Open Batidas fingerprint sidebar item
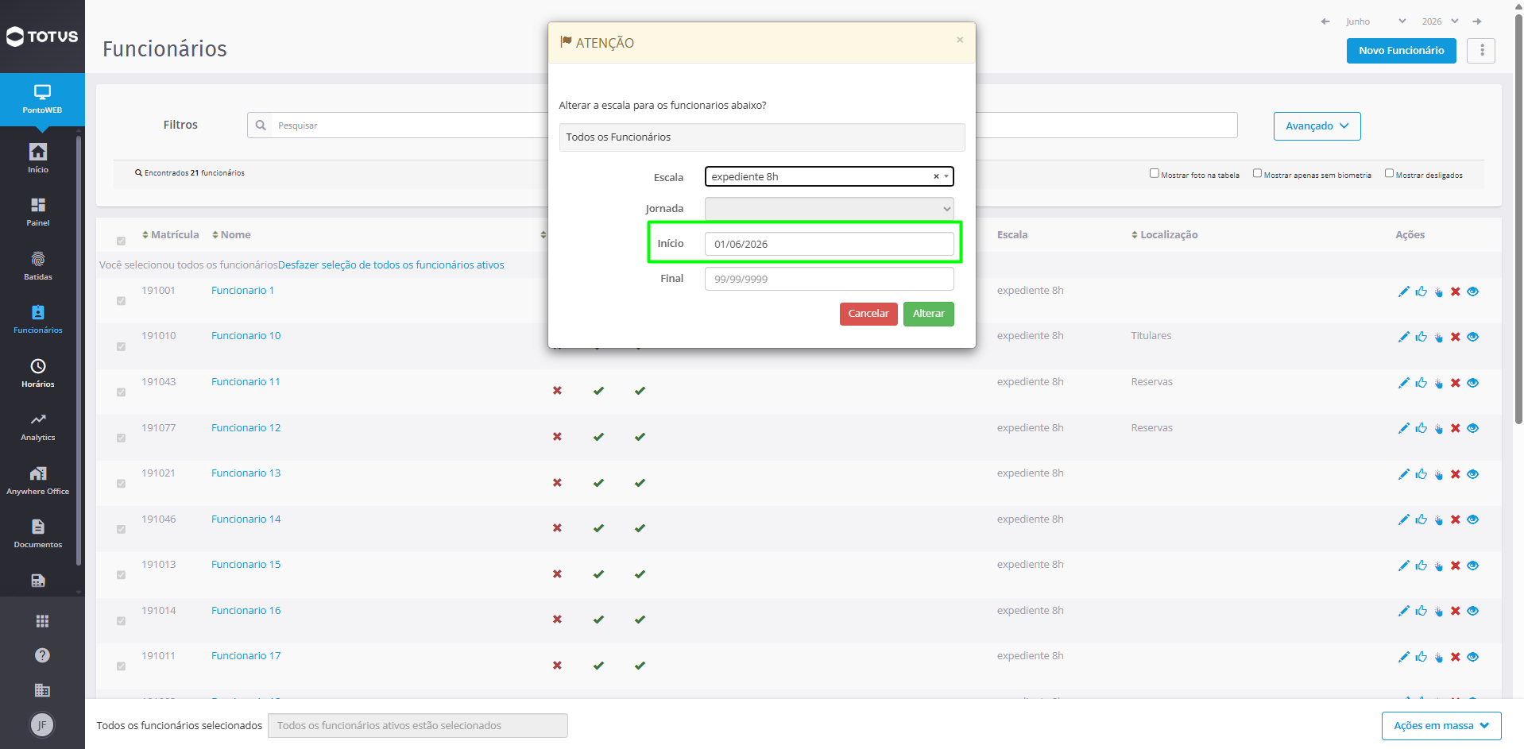 coord(38,266)
